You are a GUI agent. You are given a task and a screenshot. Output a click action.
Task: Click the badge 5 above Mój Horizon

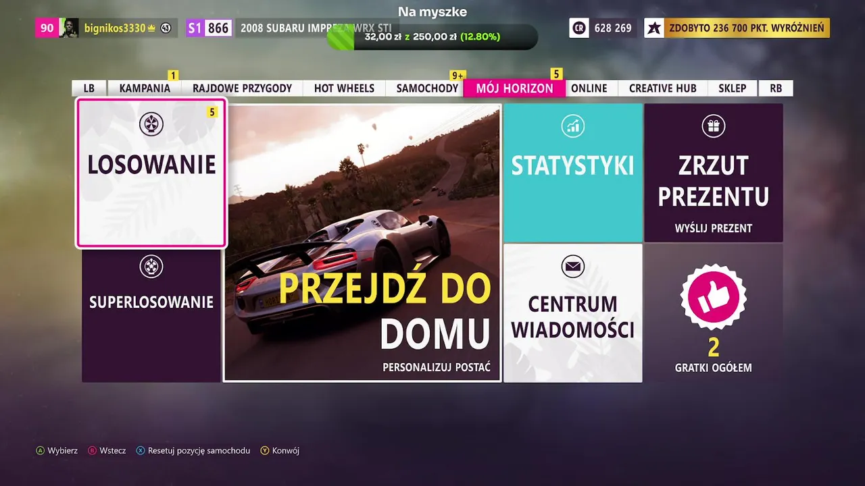(x=557, y=74)
